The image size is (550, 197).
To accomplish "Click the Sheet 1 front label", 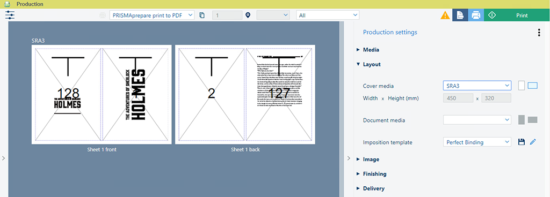I will coord(102,149).
